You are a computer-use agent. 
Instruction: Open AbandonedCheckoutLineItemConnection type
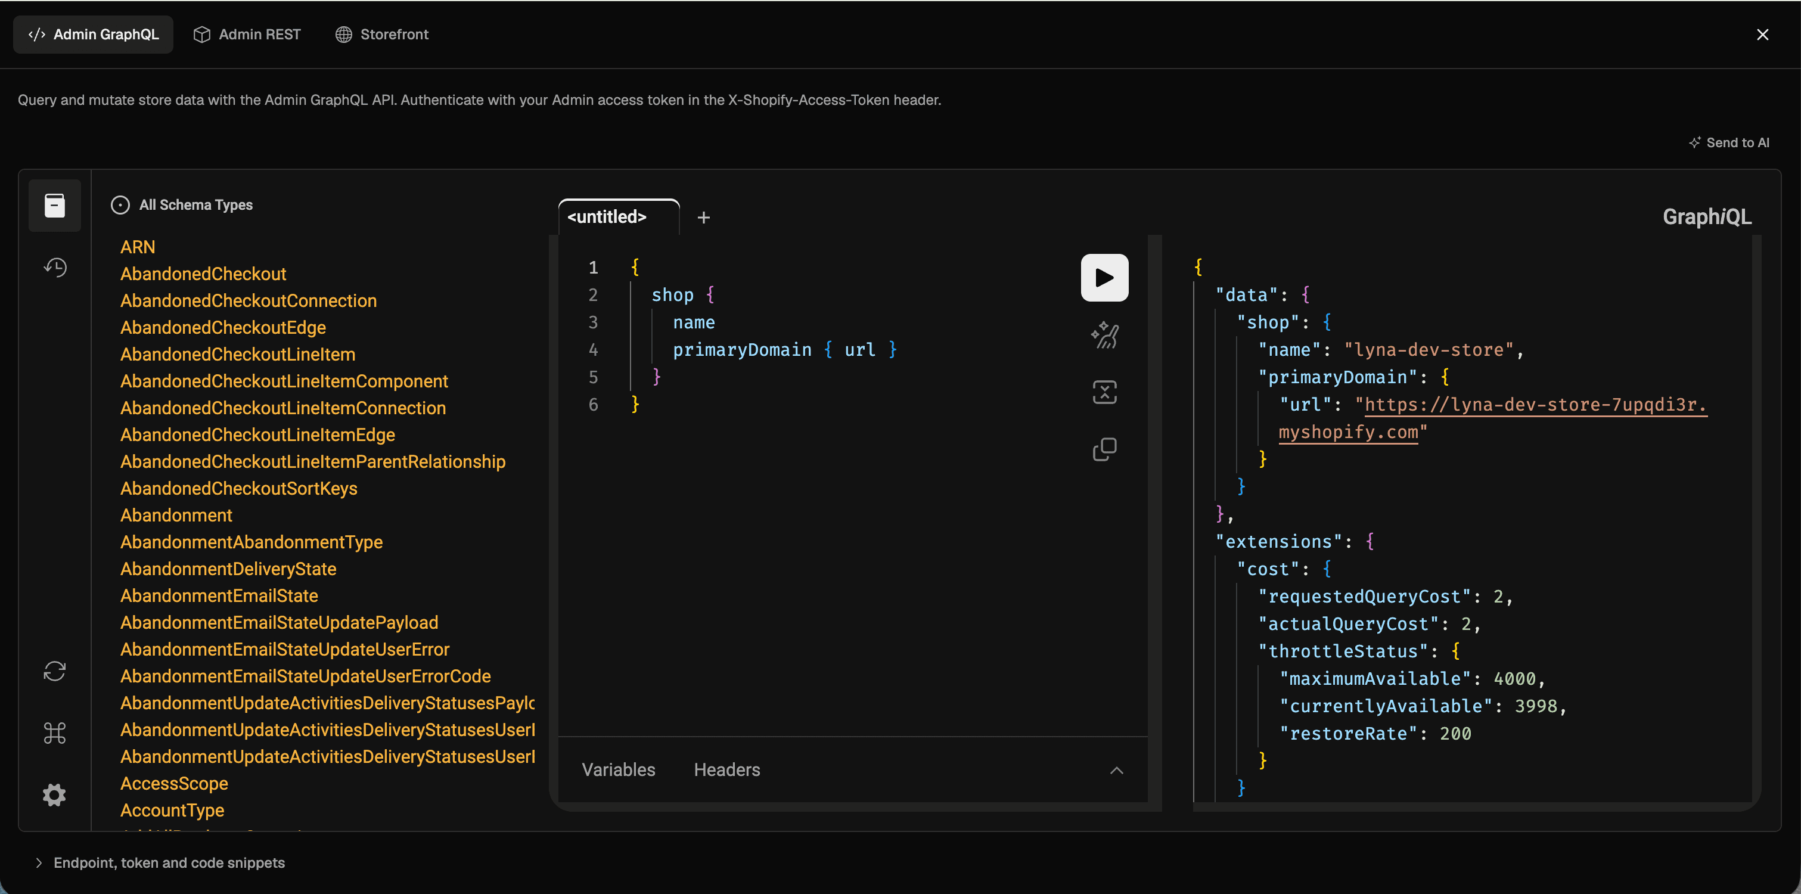point(283,408)
